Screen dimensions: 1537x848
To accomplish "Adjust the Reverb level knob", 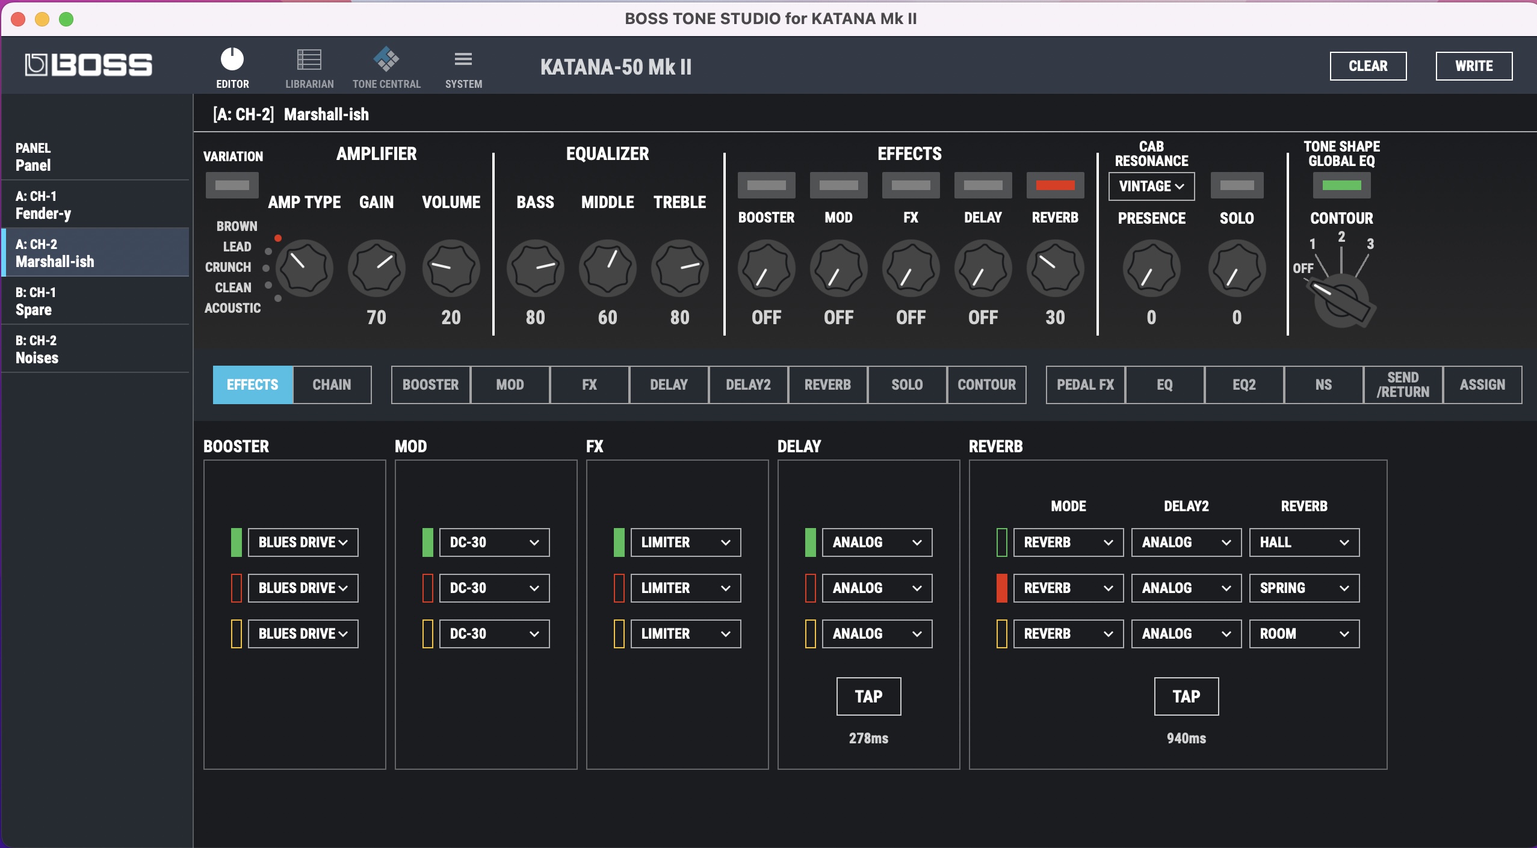I will coord(1055,268).
